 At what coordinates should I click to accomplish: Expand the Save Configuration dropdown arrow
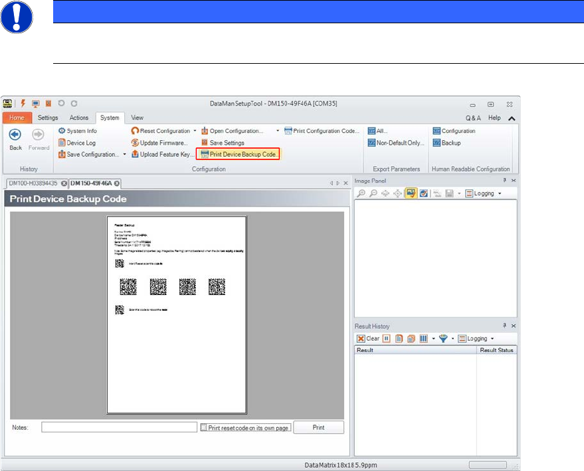pyautogui.click(x=124, y=154)
